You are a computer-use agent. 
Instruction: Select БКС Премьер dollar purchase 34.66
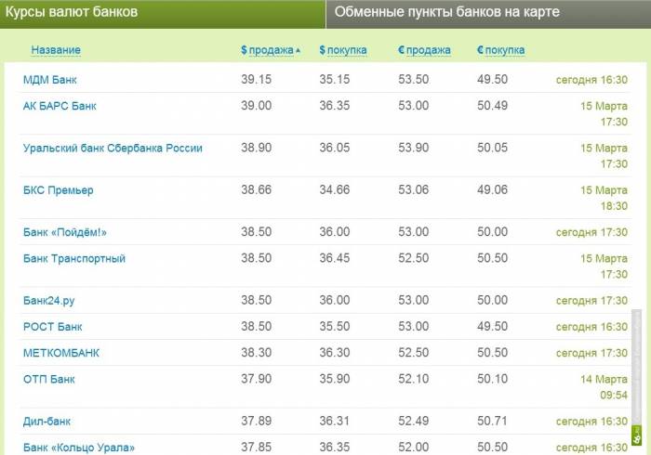335,189
